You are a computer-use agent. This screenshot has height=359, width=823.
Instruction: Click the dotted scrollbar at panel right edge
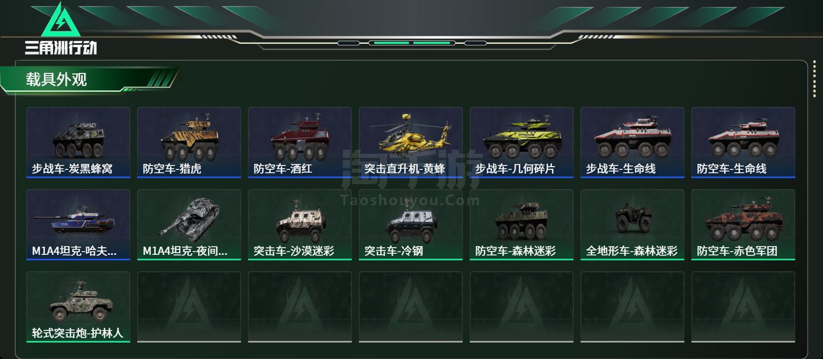[x=814, y=86]
